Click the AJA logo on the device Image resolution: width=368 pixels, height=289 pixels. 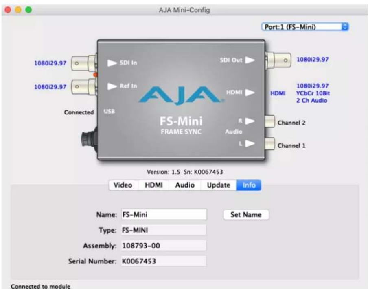[x=181, y=95]
